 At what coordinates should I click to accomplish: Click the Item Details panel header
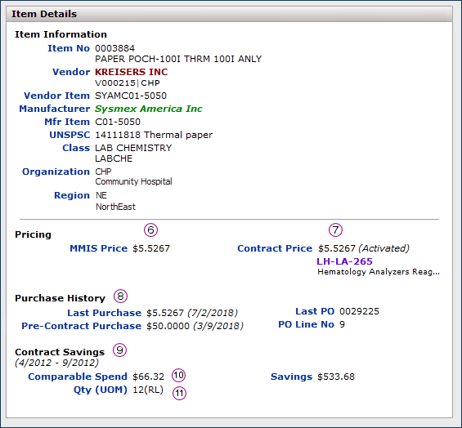pos(229,14)
